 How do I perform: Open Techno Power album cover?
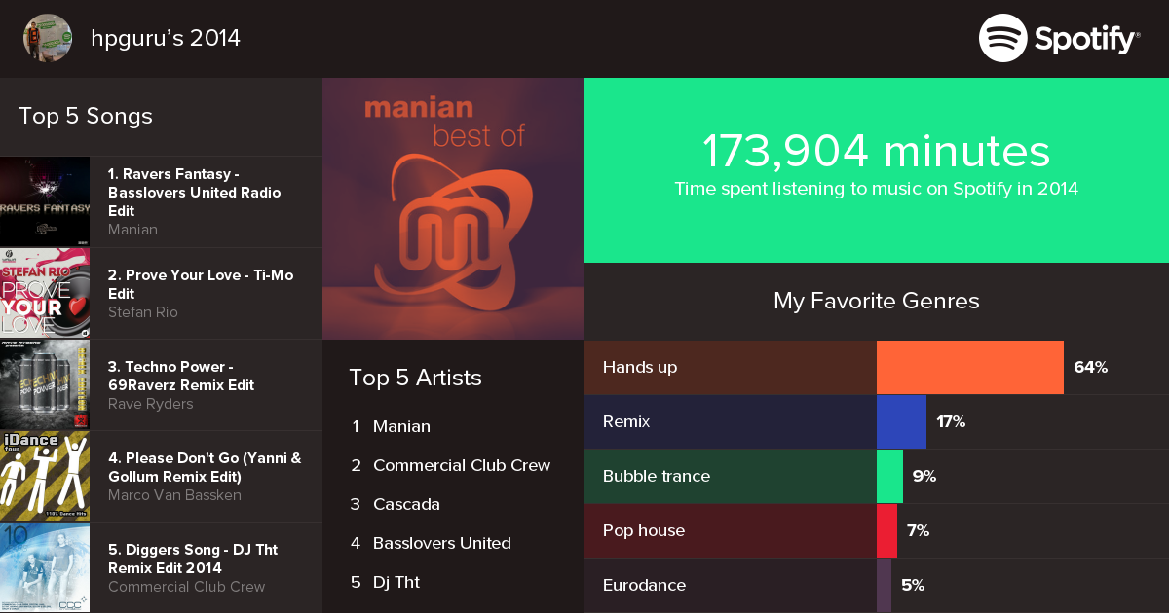(x=45, y=384)
